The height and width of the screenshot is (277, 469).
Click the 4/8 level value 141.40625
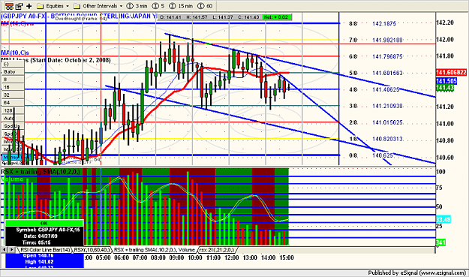tap(386, 89)
